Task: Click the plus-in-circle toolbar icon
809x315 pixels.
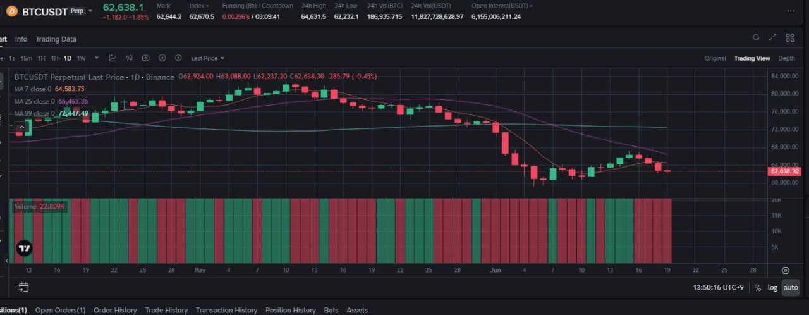Action: [x=162, y=58]
